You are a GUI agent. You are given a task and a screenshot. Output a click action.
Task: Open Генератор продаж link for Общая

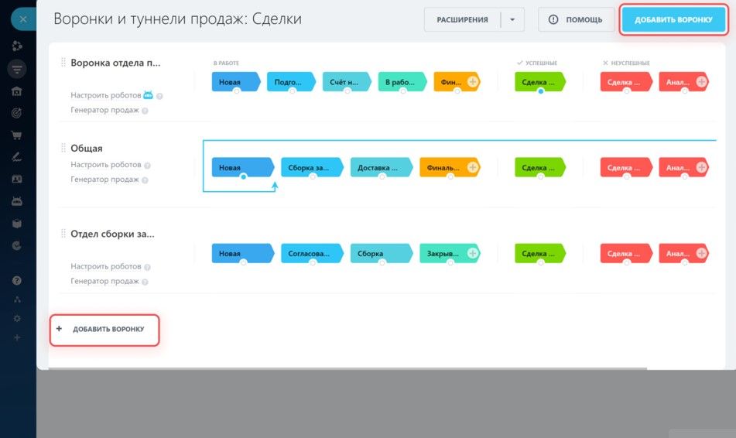tap(104, 180)
